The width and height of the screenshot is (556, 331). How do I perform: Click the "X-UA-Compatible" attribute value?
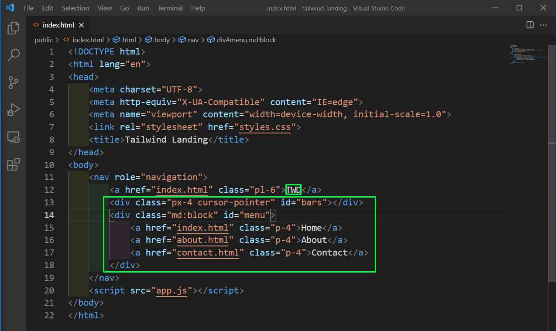221,102
